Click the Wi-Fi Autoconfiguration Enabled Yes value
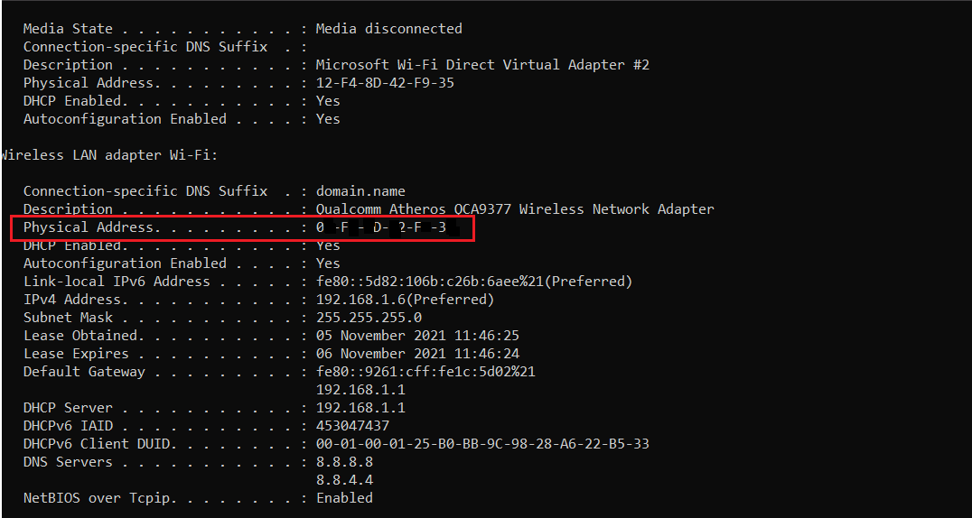Viewport: 972px width, 518px height. (328, 264)
